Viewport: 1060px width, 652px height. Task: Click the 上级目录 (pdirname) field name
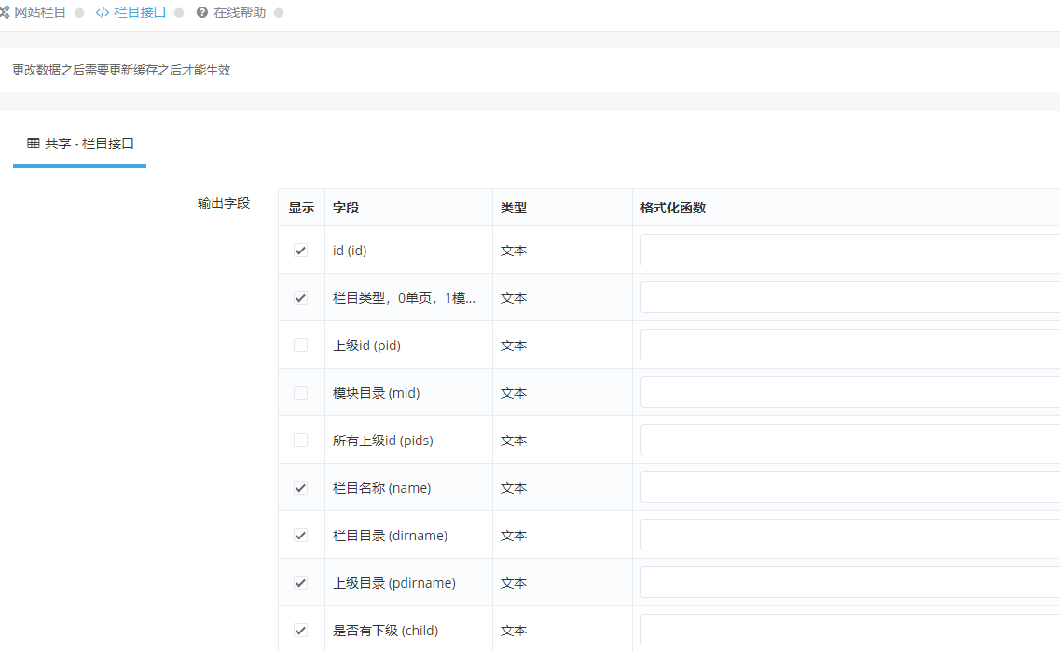pyautogui.click(x=394, y=583)
